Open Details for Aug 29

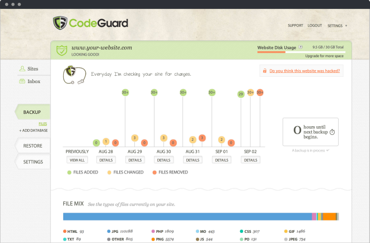click(x=135, y=160)
